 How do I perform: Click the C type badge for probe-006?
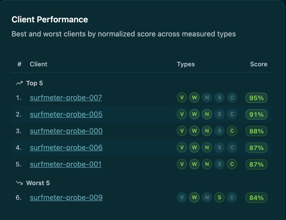point(232,147)
